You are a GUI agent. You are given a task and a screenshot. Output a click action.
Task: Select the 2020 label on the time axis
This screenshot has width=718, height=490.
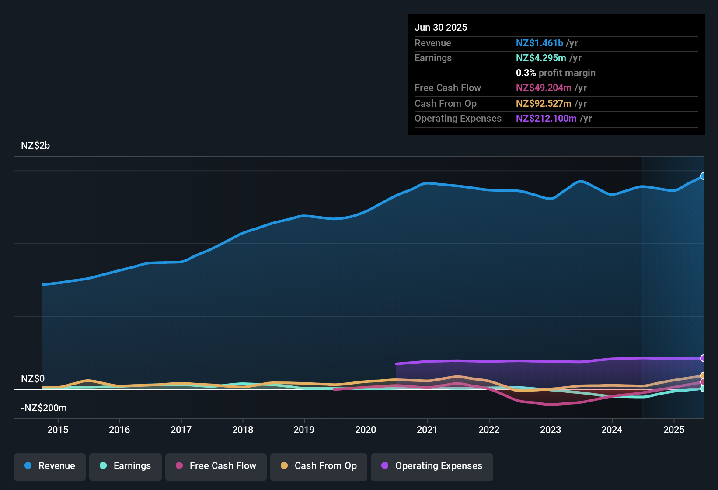click(366, 430)
